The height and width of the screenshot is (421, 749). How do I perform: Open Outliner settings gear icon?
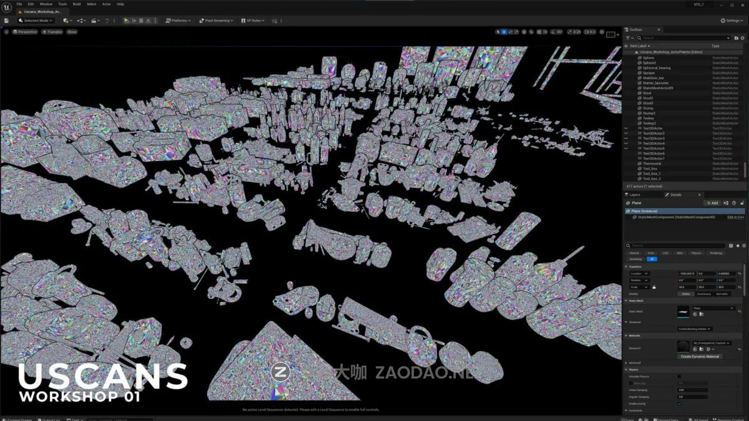(742, 38)
